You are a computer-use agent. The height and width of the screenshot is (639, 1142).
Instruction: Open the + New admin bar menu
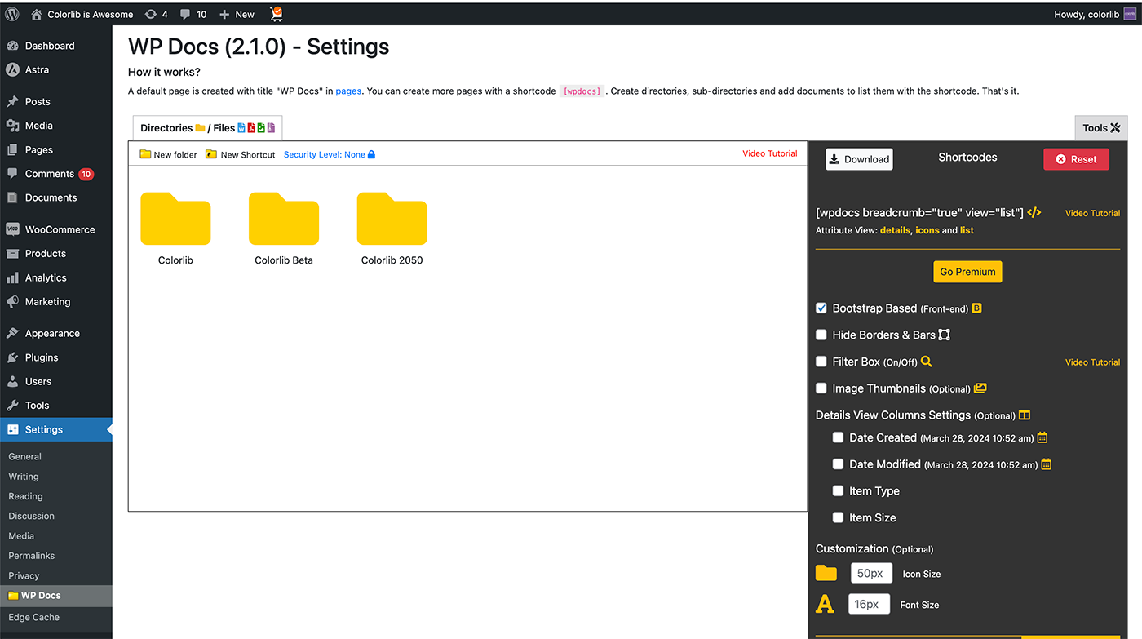pyautogui.click(x=237, y=14)
